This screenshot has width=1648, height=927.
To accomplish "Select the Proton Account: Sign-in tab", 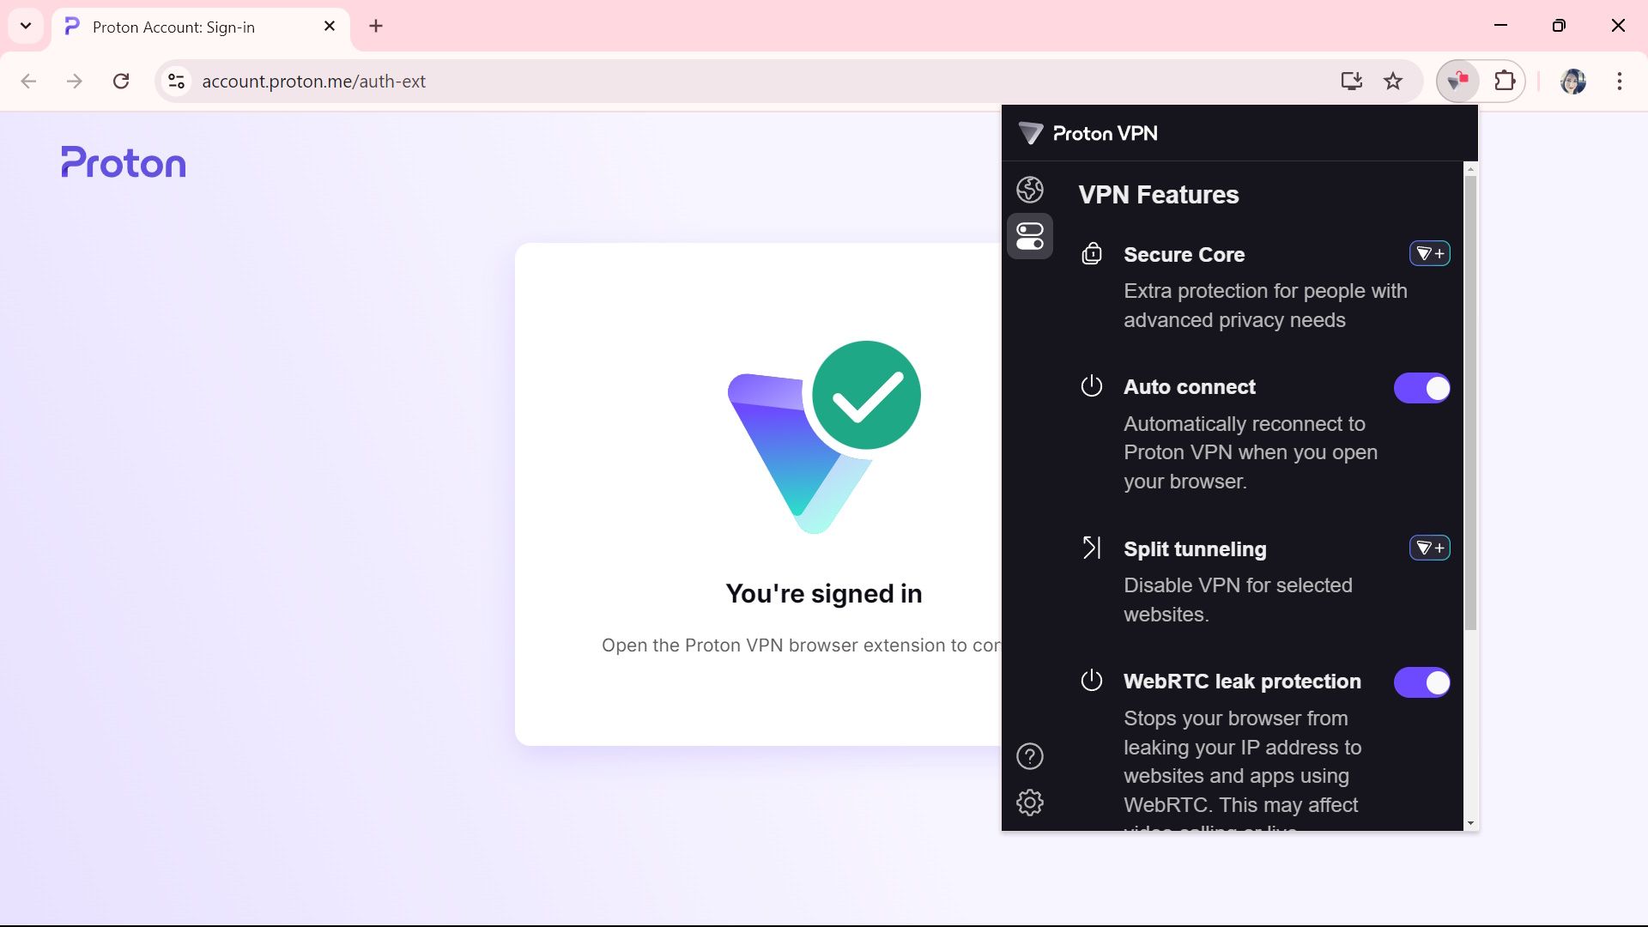I will 200,27.
